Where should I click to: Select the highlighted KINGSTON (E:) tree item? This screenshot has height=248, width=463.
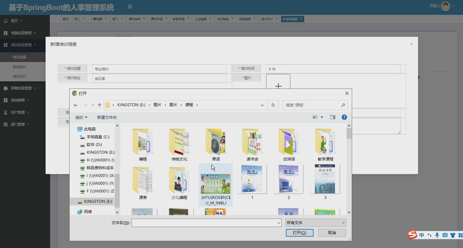[x=92, y=201]
